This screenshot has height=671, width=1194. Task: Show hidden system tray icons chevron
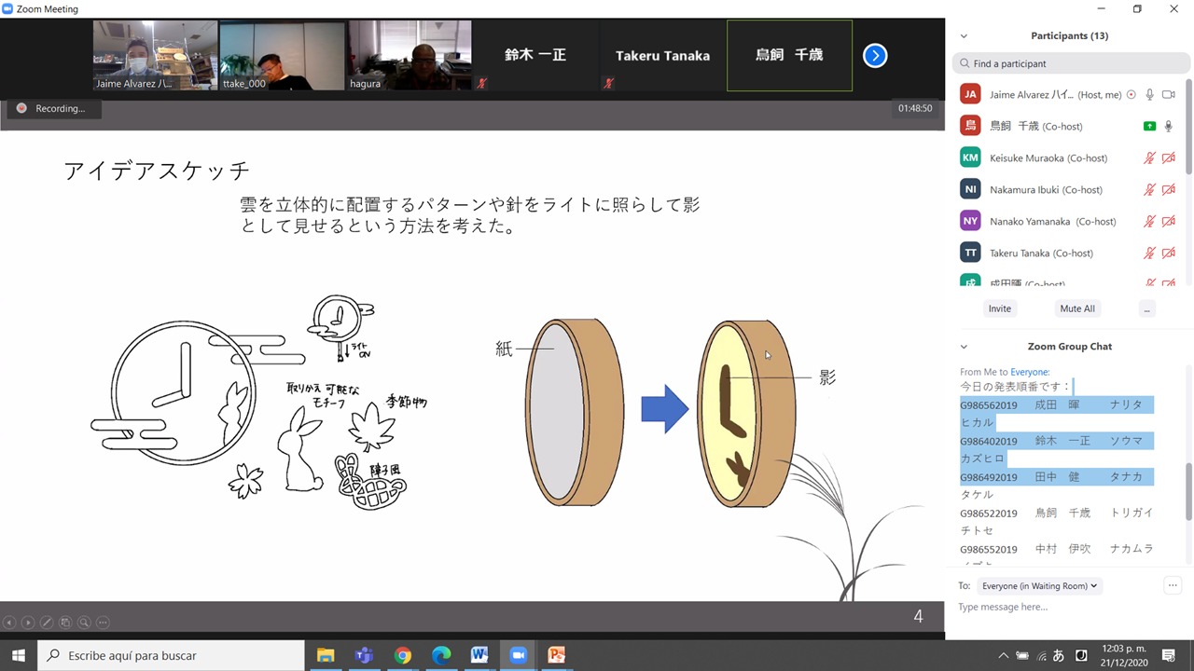click(1003, 655)
